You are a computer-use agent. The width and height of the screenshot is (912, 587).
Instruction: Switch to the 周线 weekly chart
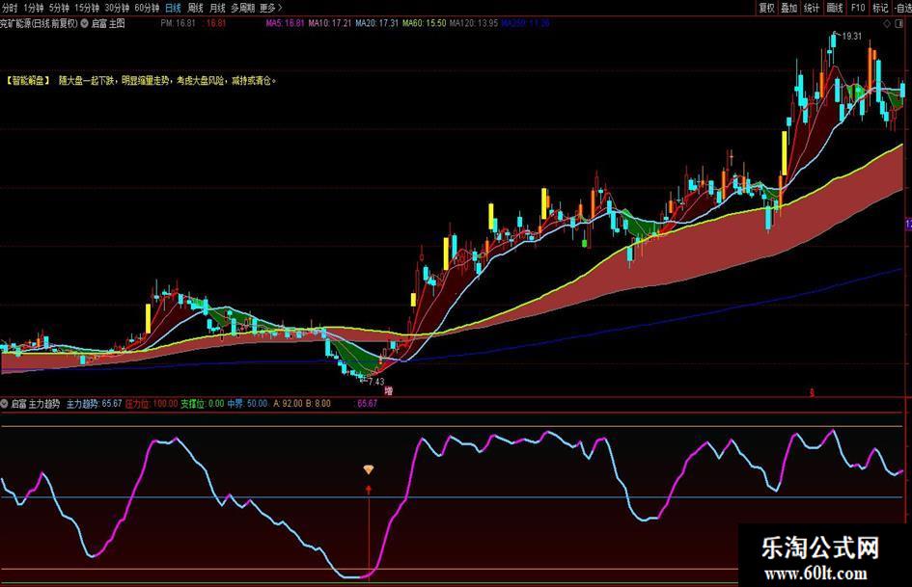[195, 8]
